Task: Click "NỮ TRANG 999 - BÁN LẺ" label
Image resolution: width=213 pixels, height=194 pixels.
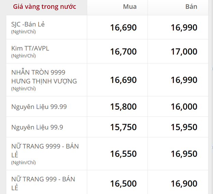Action: click(x=43, y=183)
